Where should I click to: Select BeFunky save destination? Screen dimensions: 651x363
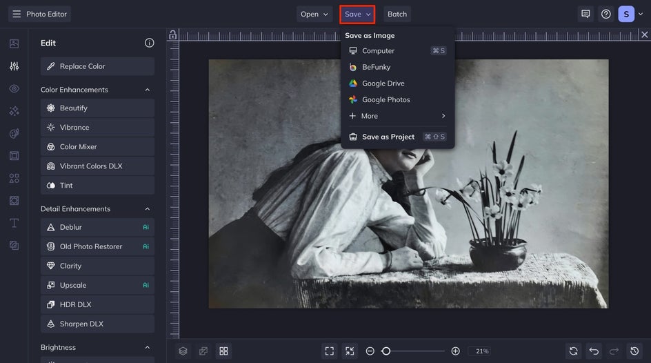[398, 67]
